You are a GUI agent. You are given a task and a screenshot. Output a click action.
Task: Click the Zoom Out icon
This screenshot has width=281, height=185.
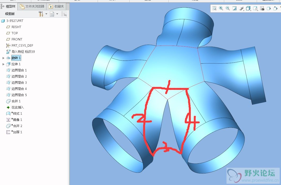tap(228, 8)
